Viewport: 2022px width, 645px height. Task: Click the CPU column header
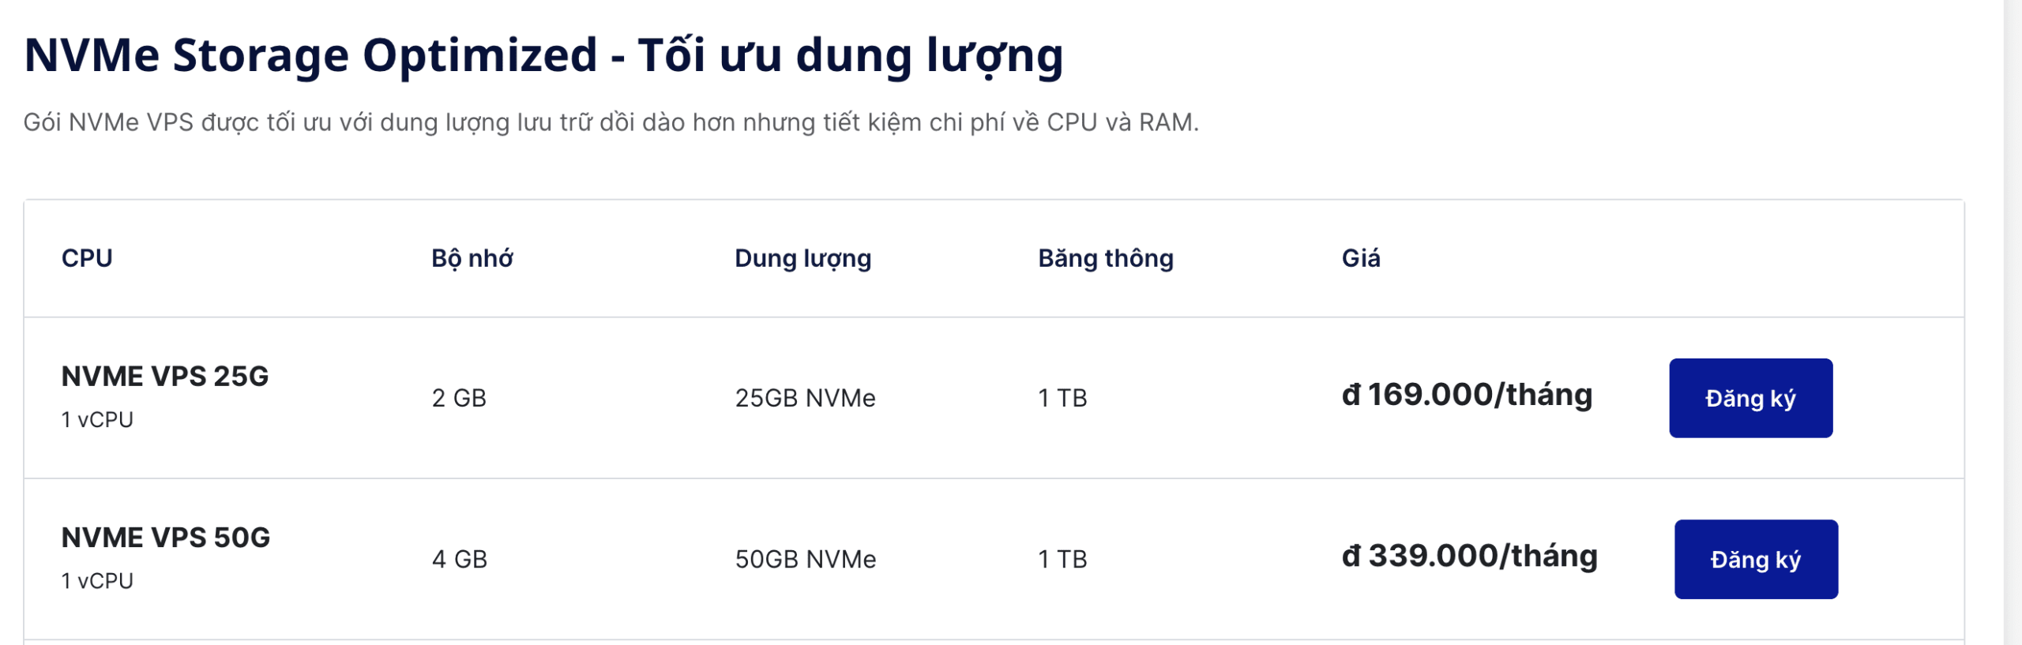coord(87,258)
